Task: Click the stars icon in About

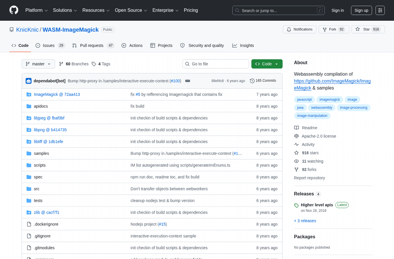Action: (297, 153)
